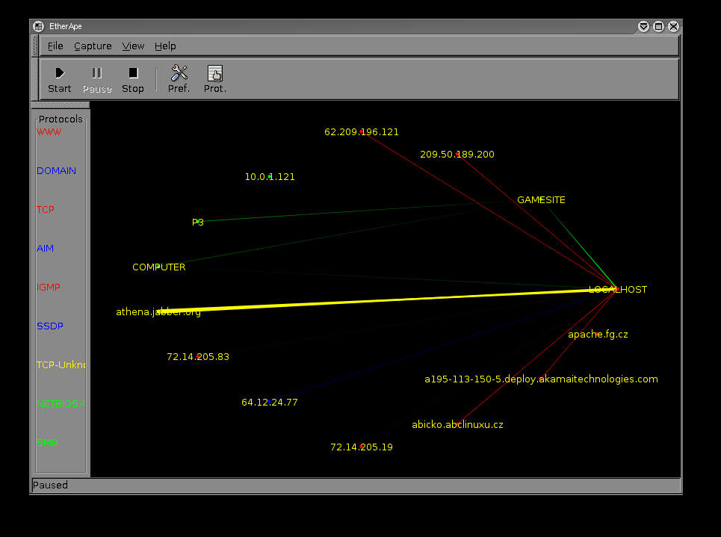721x537 pixels.
Task: Click the 72.14.205.19 node label
Action: tap(362, 447)
